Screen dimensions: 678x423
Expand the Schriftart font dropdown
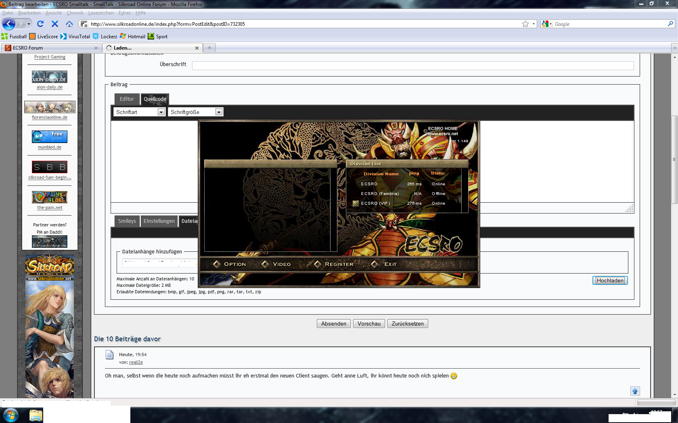click(x=161, y=112)
